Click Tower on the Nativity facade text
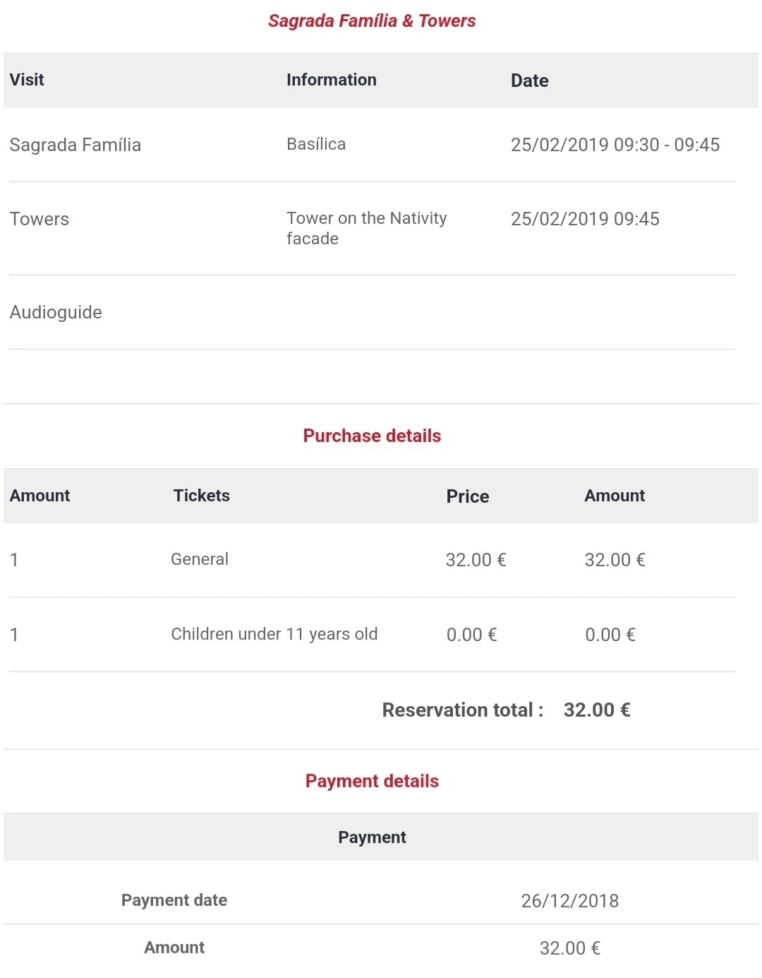Image resolution: width=762 pixels, height=978 pixels. click(x=366, y=228)
